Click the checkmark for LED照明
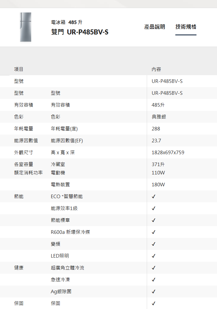The height and width of the screenshot is (309, 217). coord(153,256)
